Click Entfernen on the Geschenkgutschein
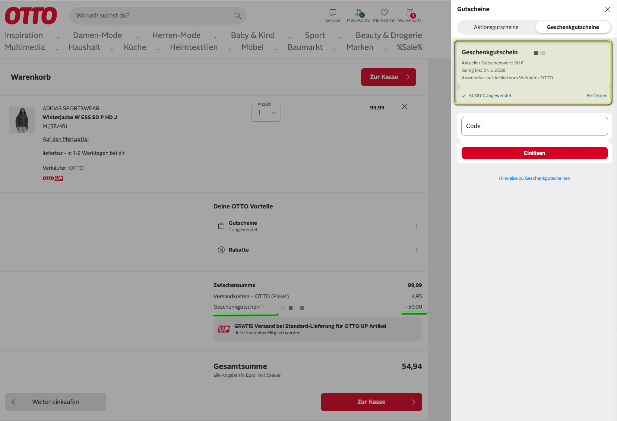 tap(597, 96)
